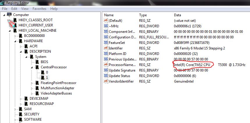Click the string icon of VendorIdentifier value
The height and width of the screenshot is (123, 250).
pyautogui.click(x=106, y=81)
